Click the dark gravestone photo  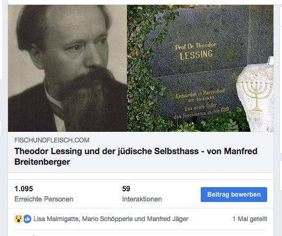pos(200,68)
